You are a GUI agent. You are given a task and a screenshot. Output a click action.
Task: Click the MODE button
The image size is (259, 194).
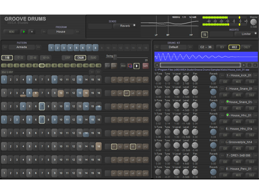(123, 66)
